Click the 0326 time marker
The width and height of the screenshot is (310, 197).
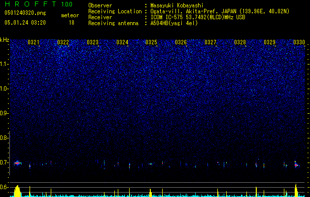[181, 42]
